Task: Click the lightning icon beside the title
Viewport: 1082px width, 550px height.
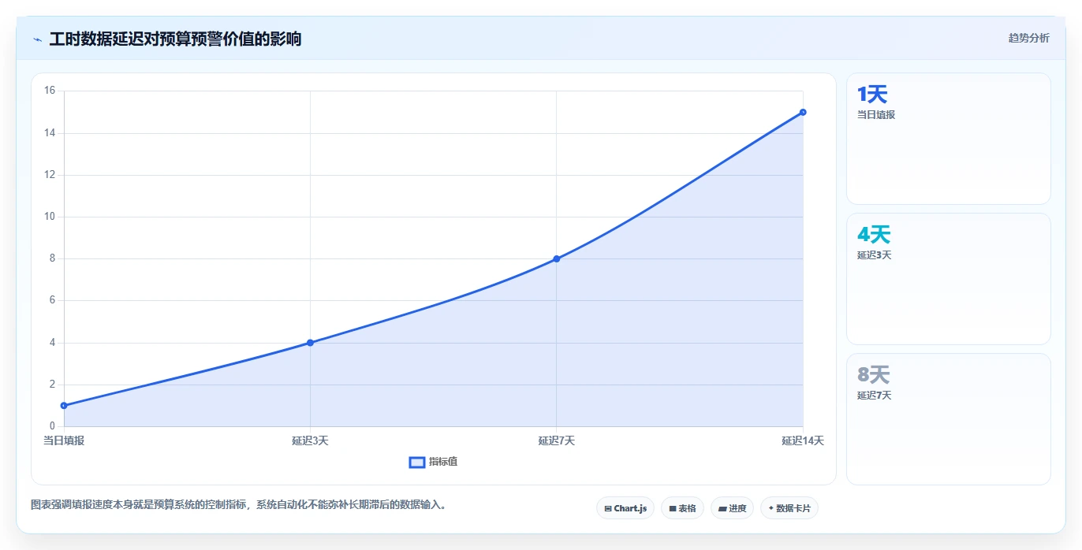Action: pos(37,39)
